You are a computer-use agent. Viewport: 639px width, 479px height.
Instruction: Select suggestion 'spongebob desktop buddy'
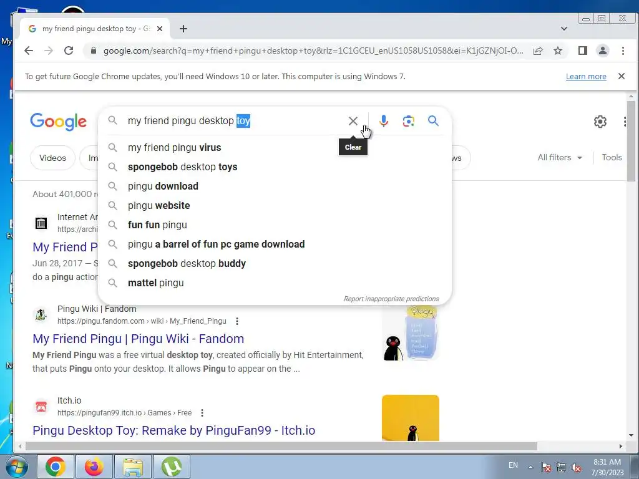275,264
